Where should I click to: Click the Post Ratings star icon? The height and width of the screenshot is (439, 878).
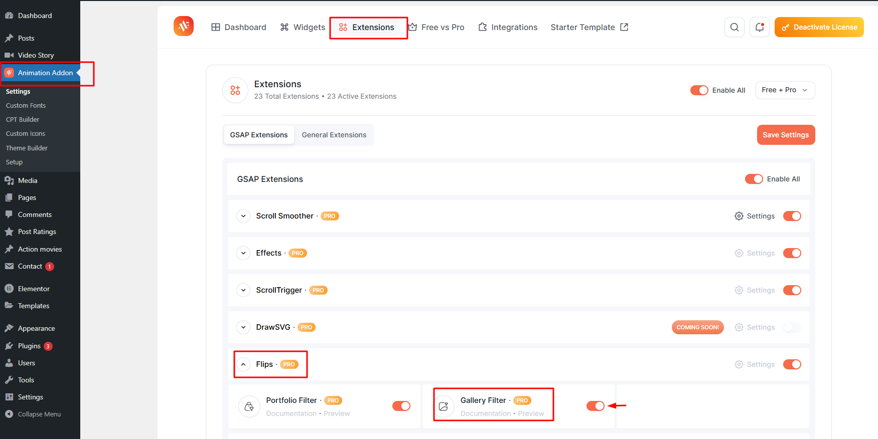click(x=9, y=232)
